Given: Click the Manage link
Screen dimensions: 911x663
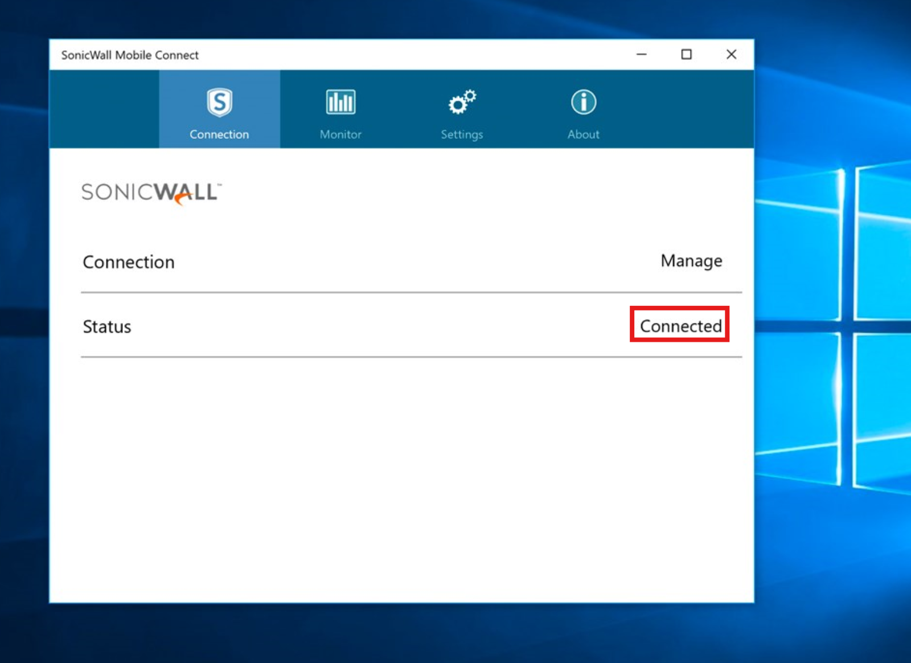Looking at the screenshot, I should 691,261.
